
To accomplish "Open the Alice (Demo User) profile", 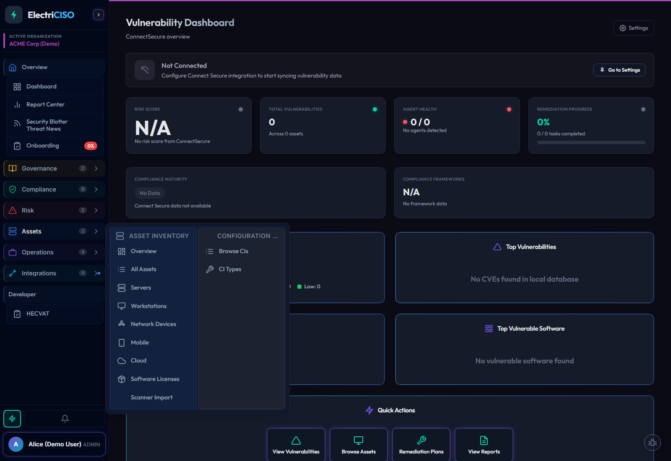I will [54, 444].
